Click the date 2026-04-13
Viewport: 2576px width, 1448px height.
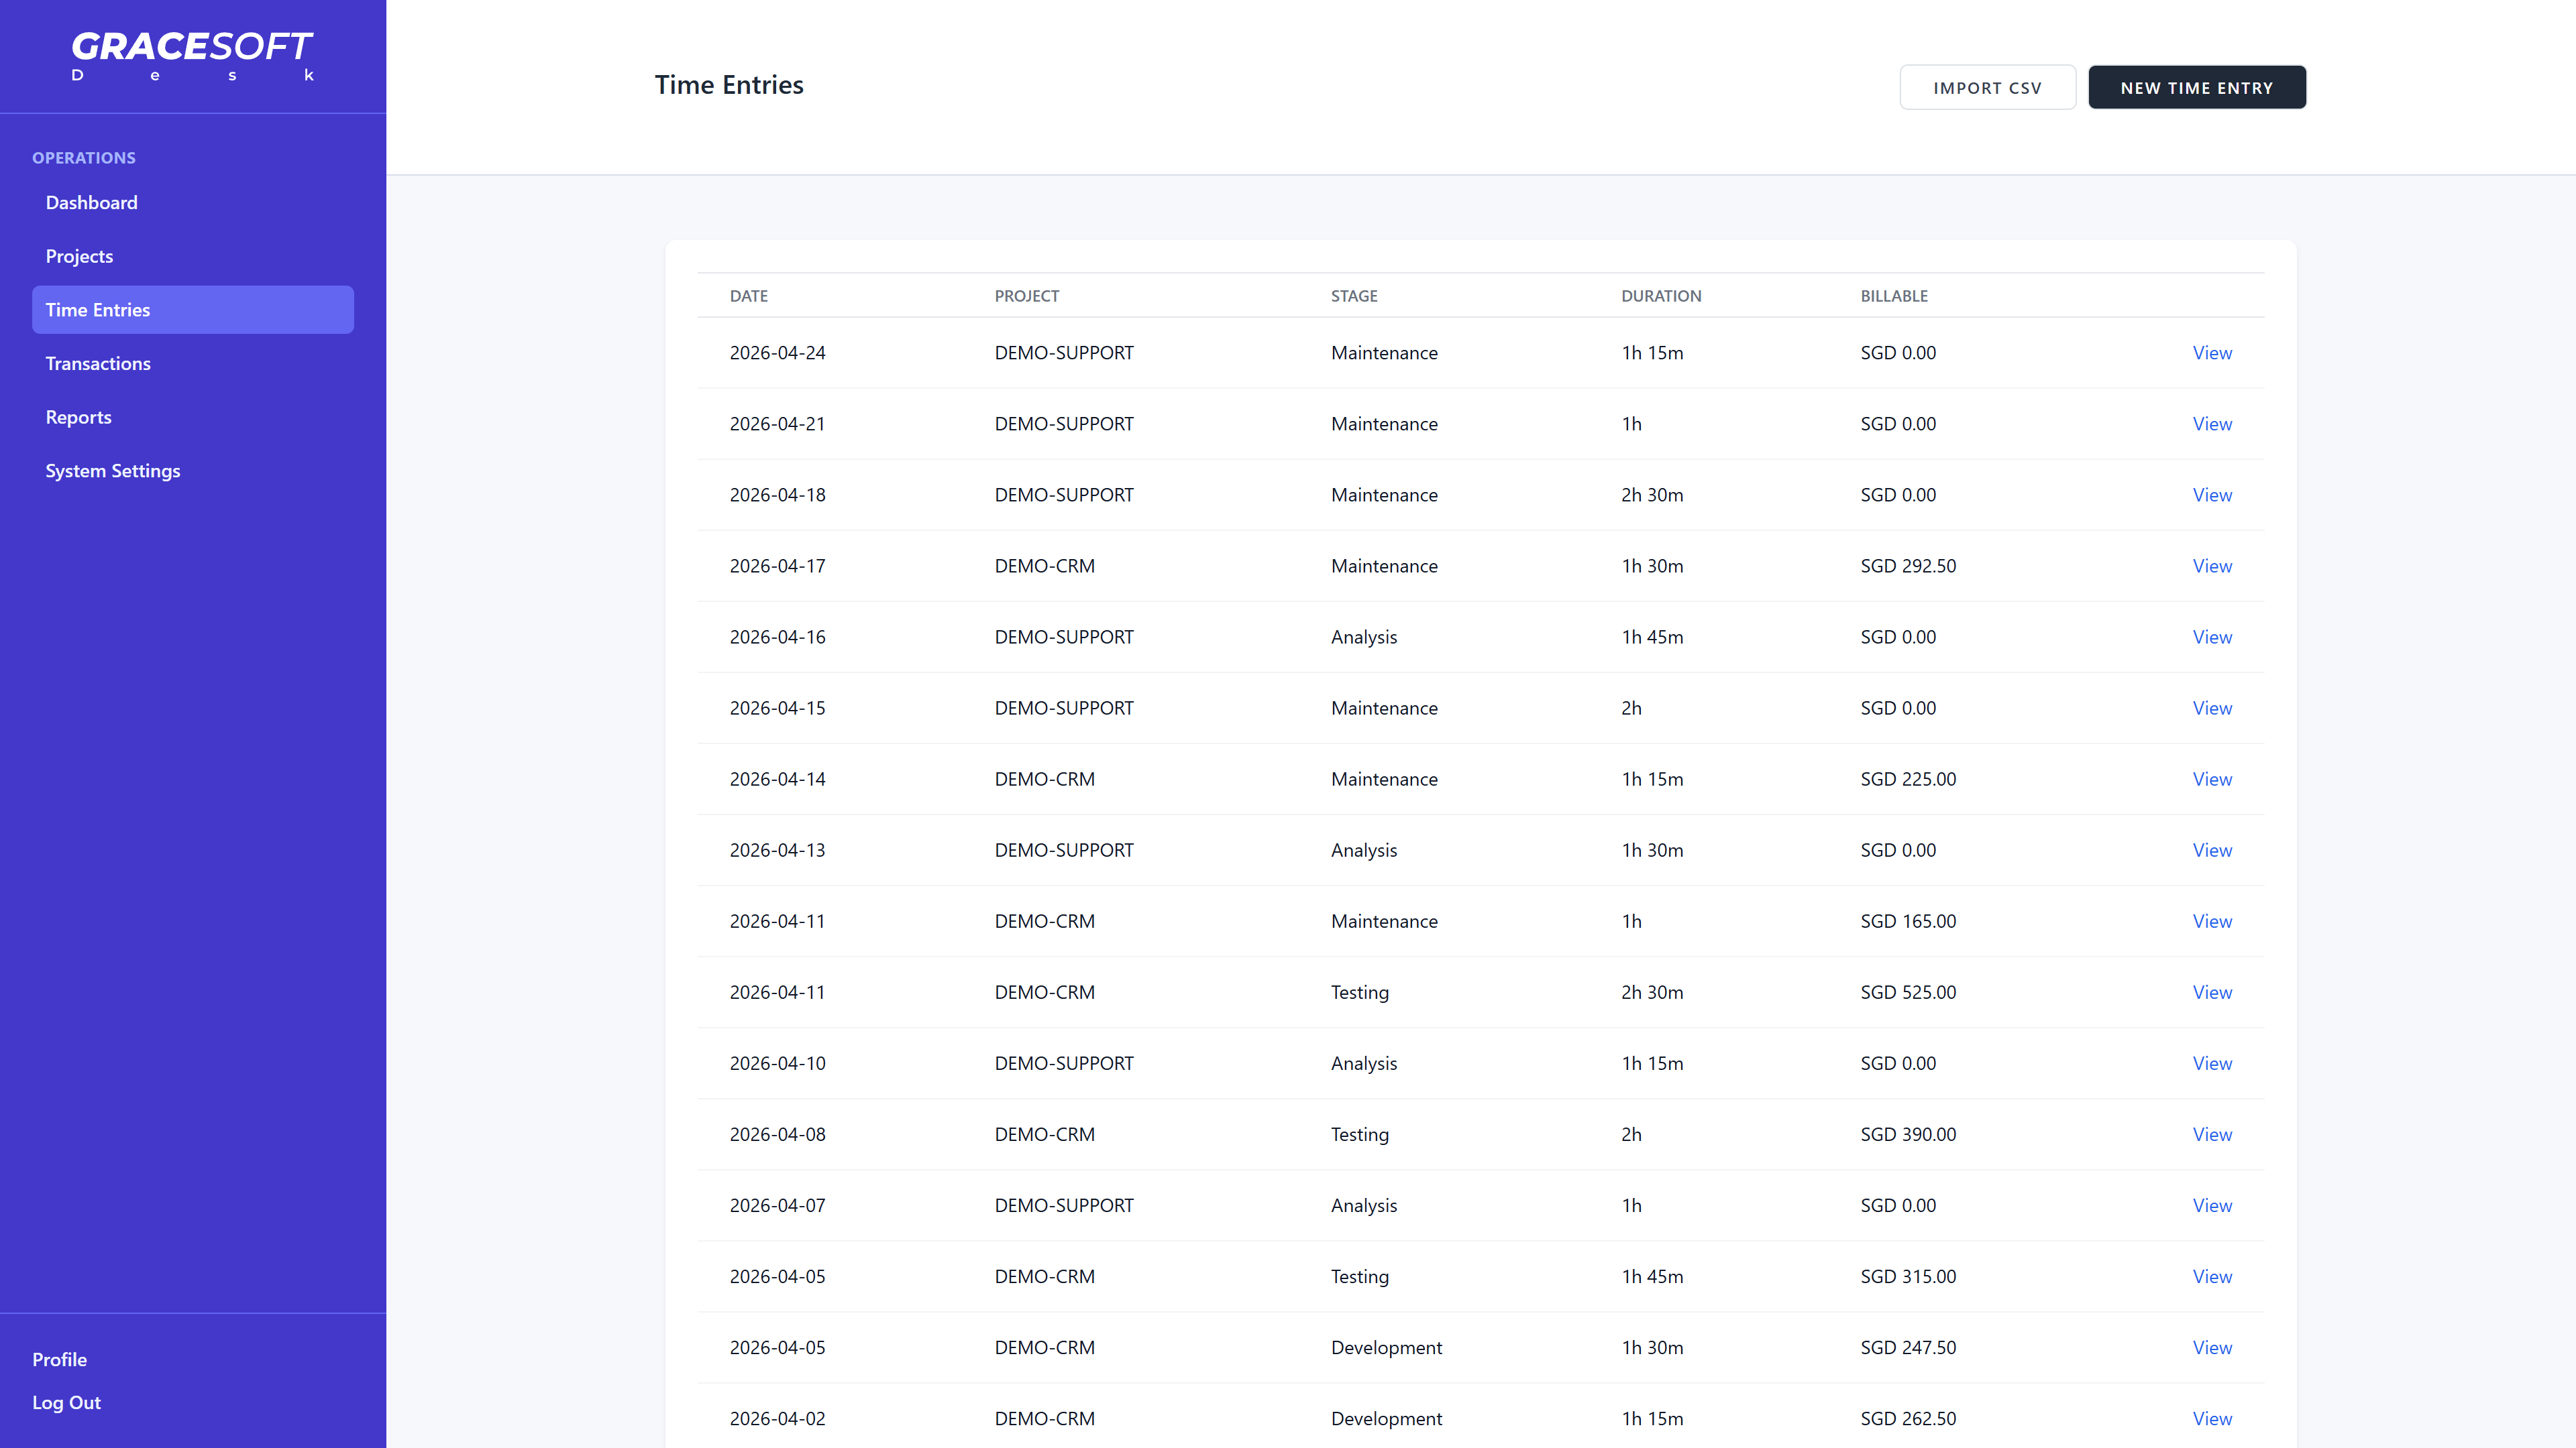click(x=778, y=851)
